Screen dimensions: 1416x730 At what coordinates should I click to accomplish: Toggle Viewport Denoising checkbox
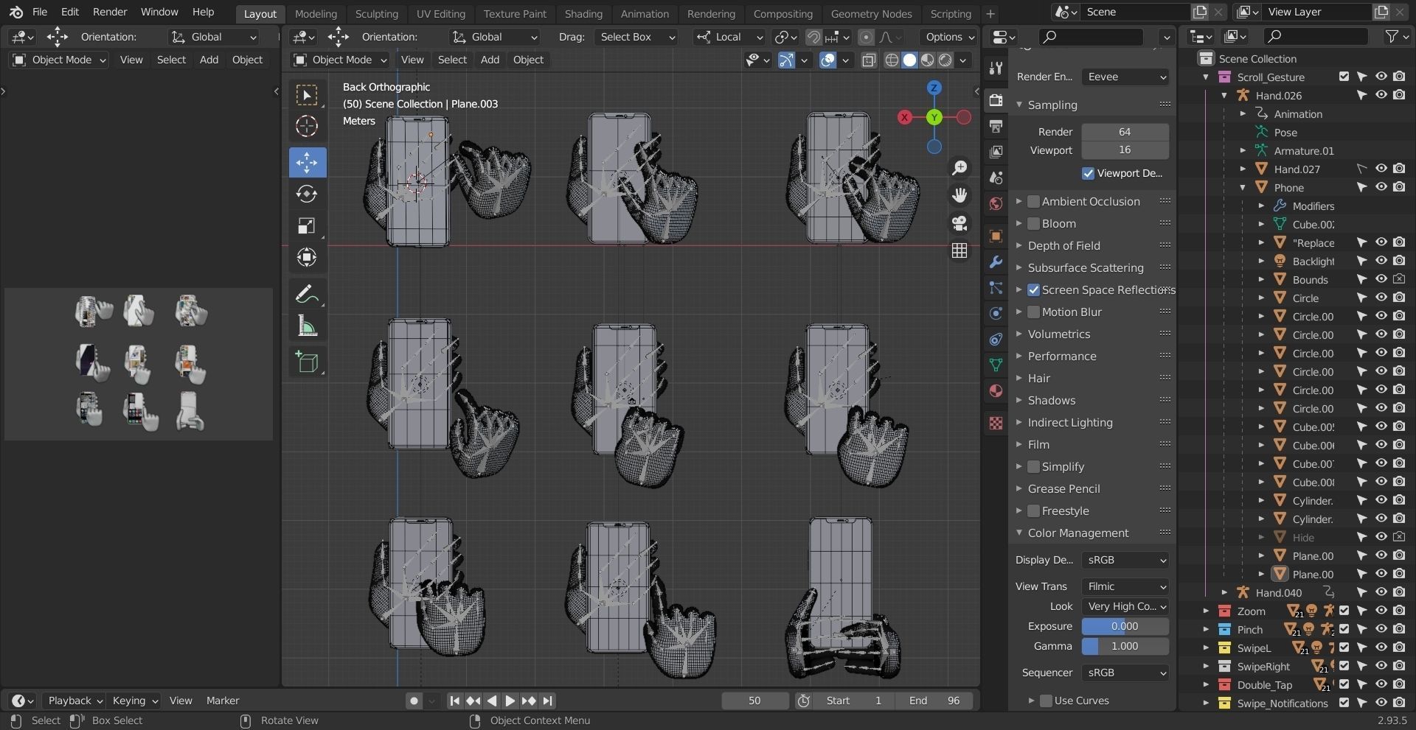(x=1088, y=173)
